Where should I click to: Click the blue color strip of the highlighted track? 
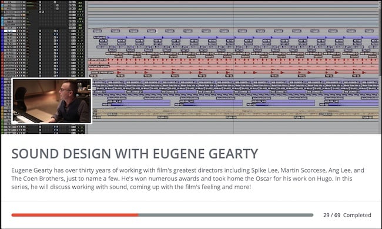click(2, 31)
